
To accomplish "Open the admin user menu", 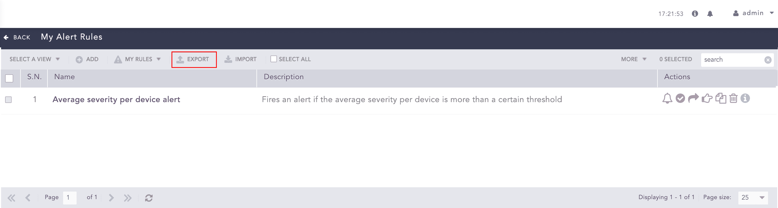I will 753,13.
